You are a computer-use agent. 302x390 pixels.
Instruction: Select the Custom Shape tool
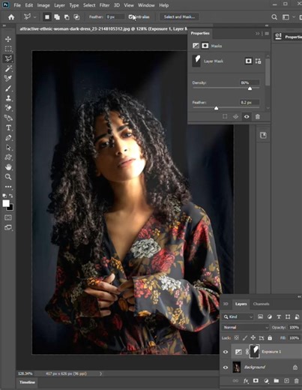point(8,157)
